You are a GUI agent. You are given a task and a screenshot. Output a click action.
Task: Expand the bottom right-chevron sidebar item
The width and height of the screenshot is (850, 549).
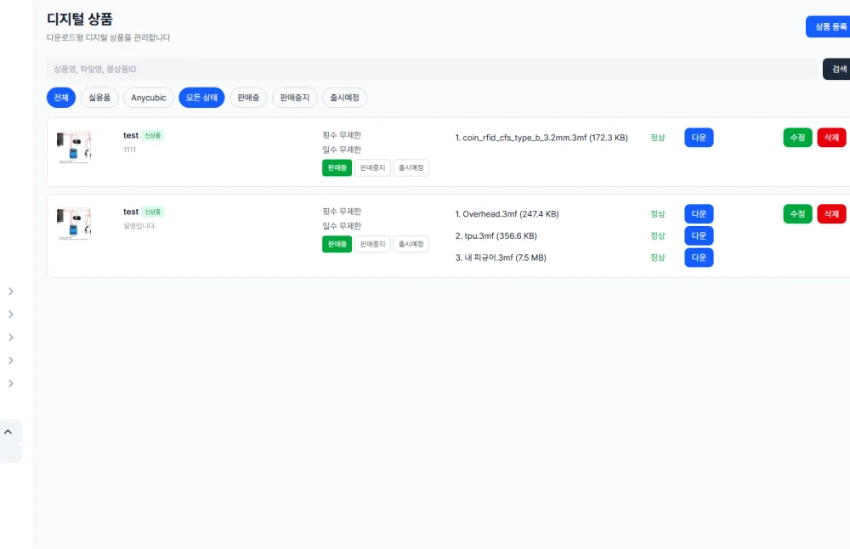click(11, 383)
